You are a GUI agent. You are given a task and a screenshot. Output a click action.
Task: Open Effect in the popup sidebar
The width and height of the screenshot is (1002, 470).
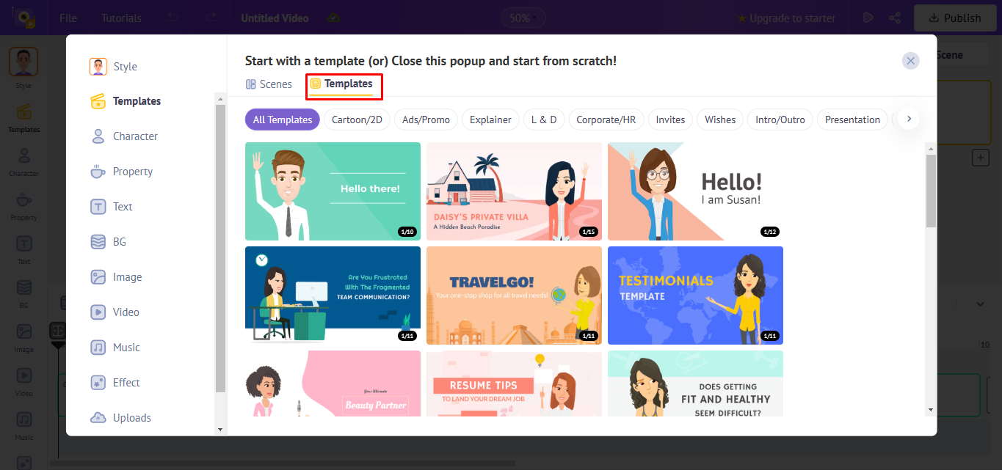tap(115, 383)
